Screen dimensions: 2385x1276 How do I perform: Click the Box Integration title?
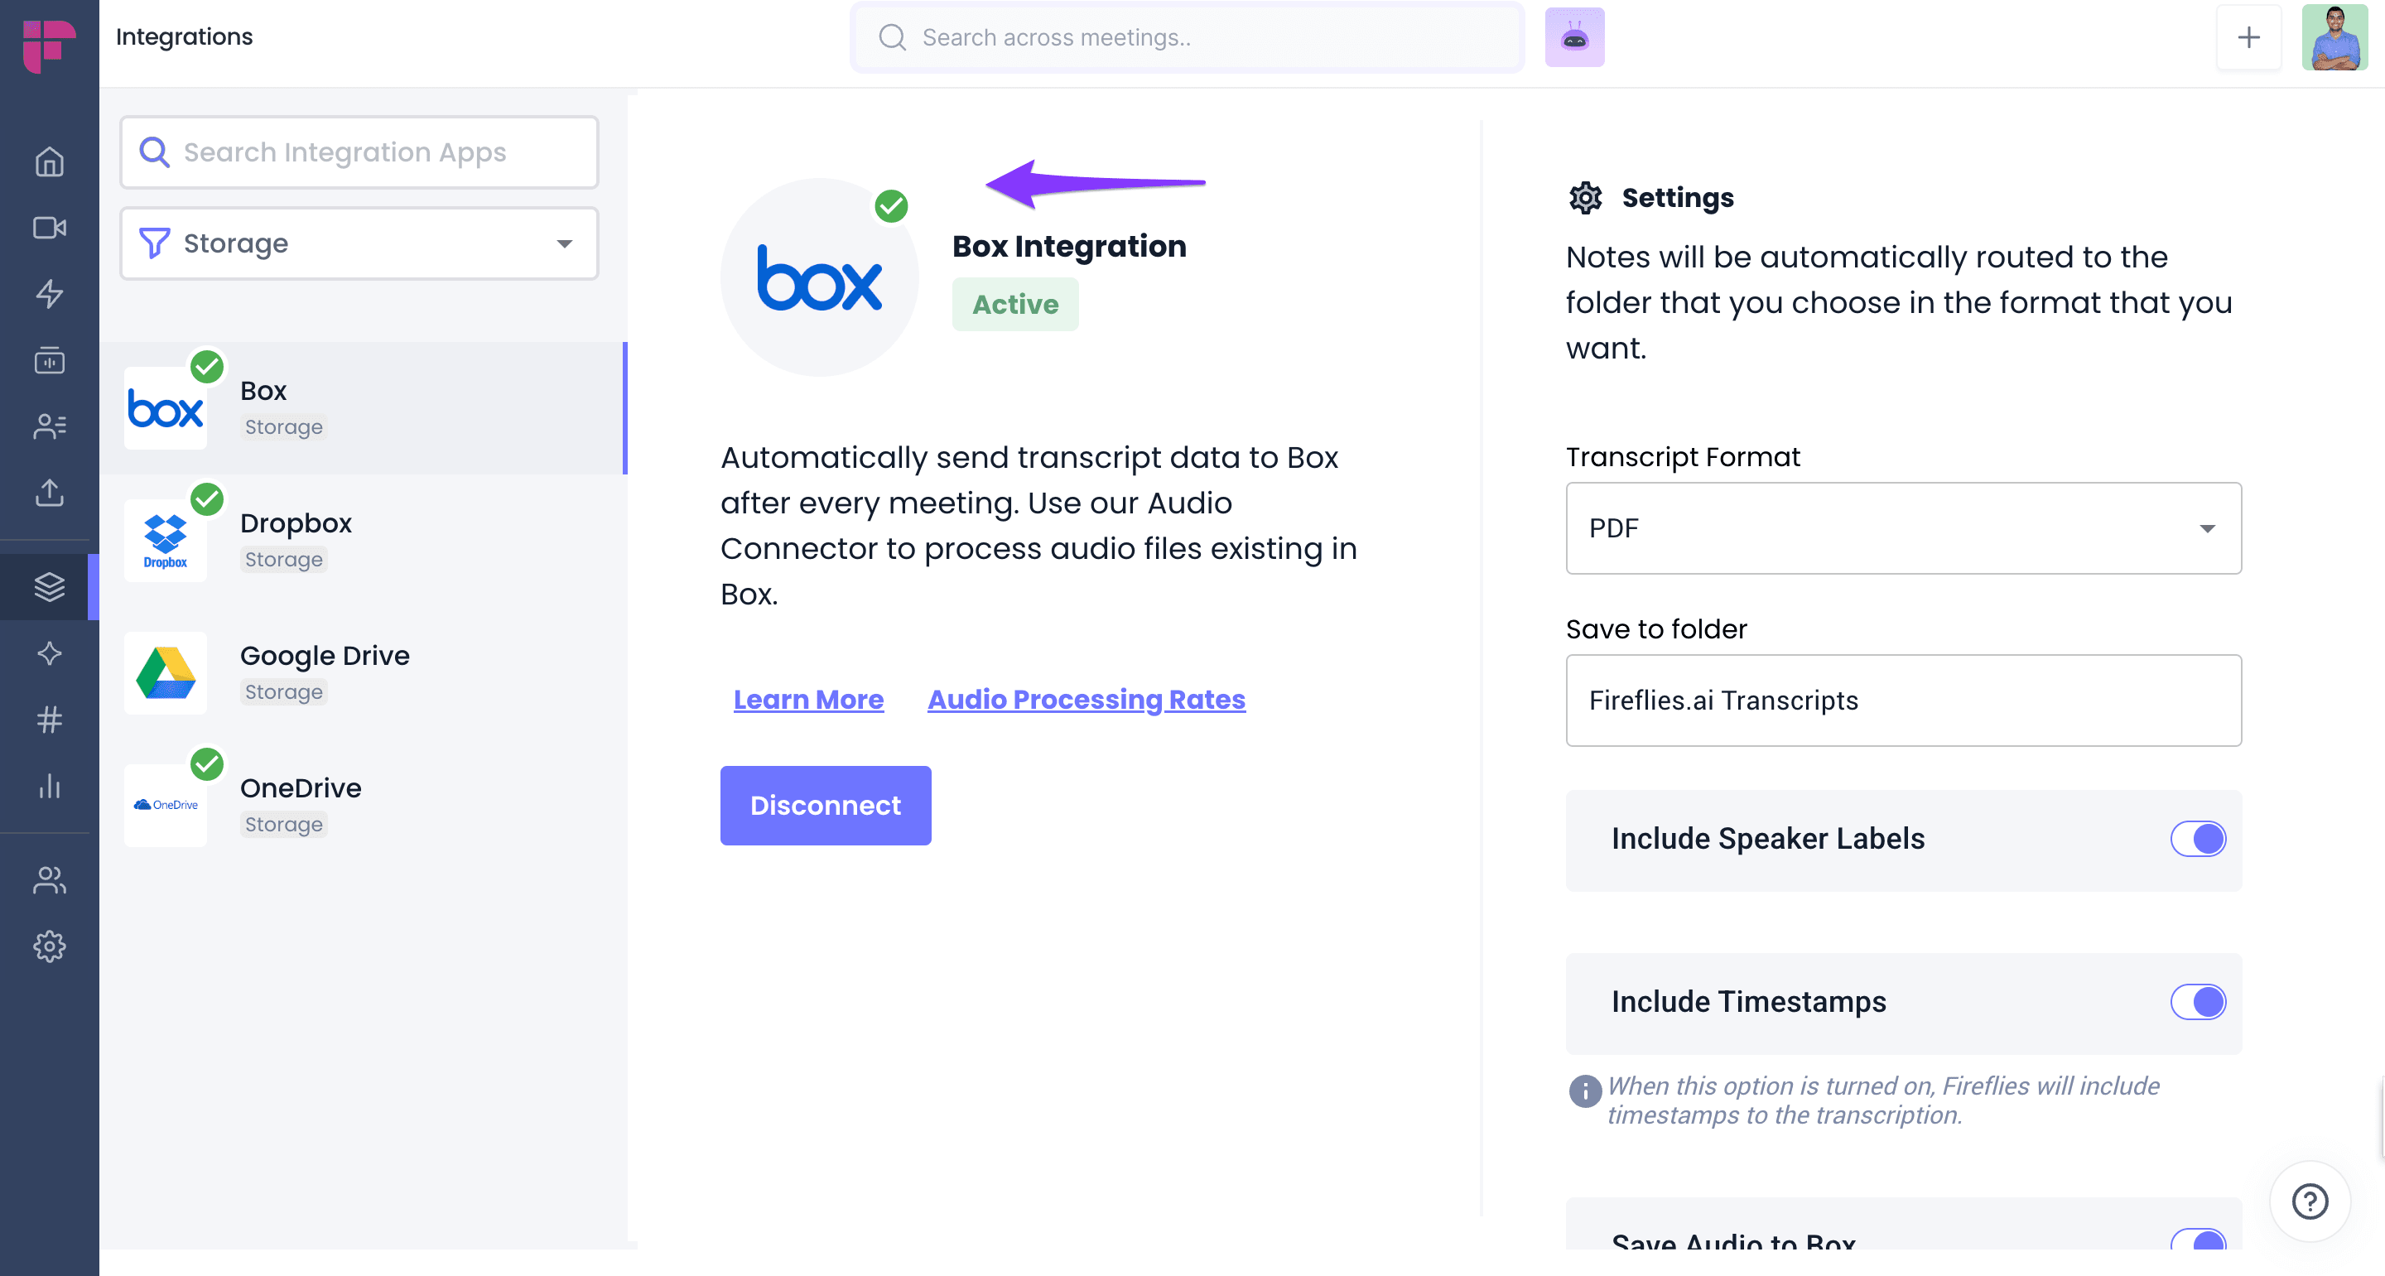pyautogui.click(x=1069, y=246)
